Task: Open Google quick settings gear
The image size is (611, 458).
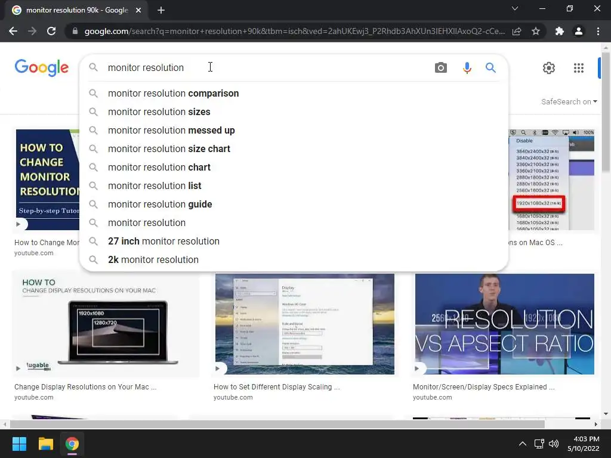Action: click(549, 68)
